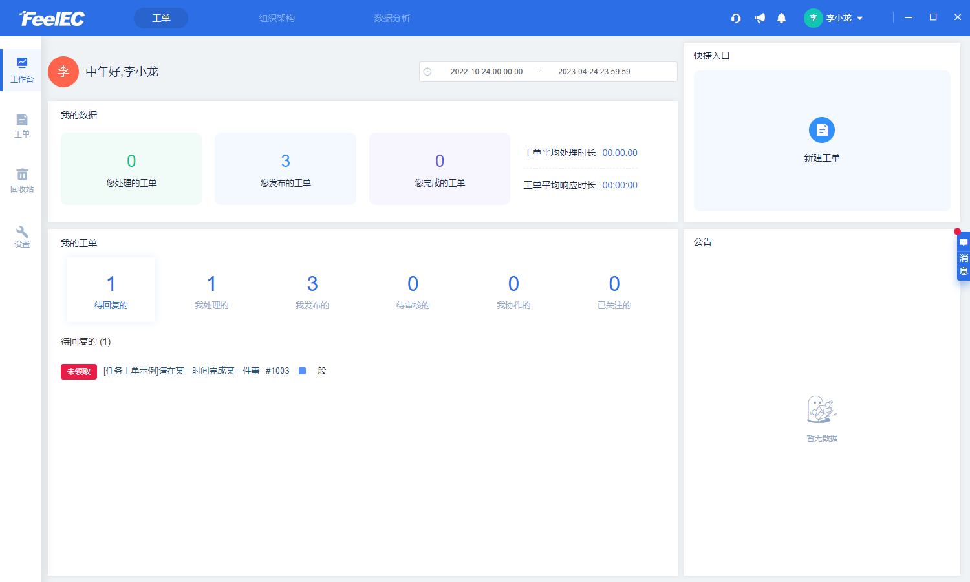
Task: Click the start date 2022-10-24 field
Action: (x=486, y=72)
